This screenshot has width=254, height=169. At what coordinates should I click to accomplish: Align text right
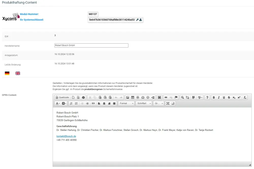click(x=109, y=103)
